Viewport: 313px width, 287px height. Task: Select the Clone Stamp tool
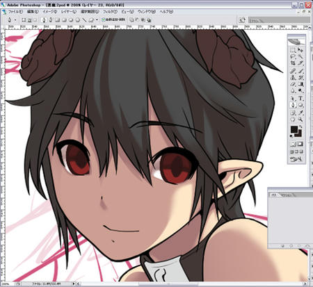click(x=293, y=78)
